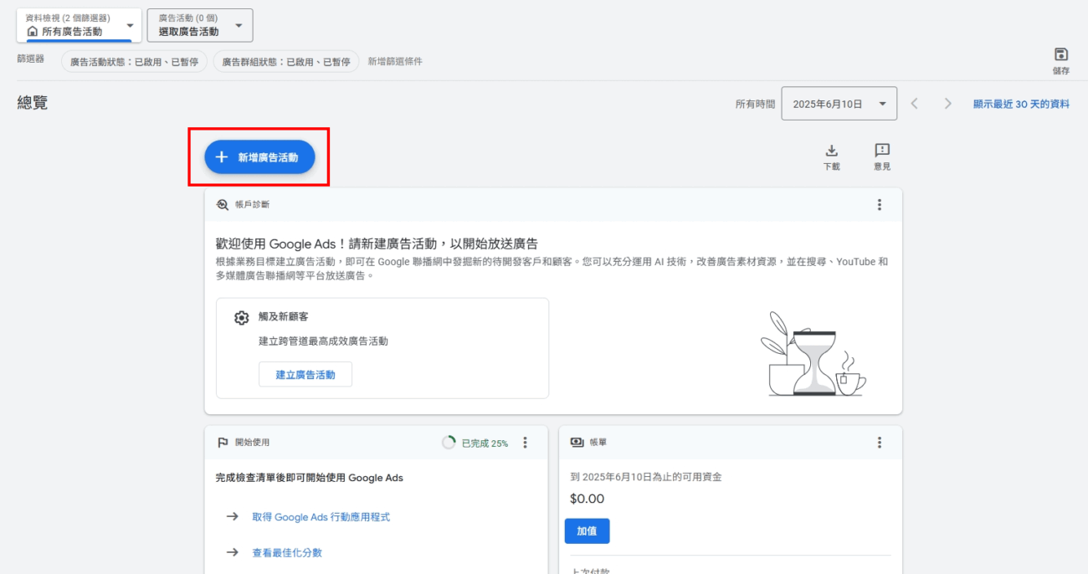Click the $0.00 available funds value

tap(588, 499)
